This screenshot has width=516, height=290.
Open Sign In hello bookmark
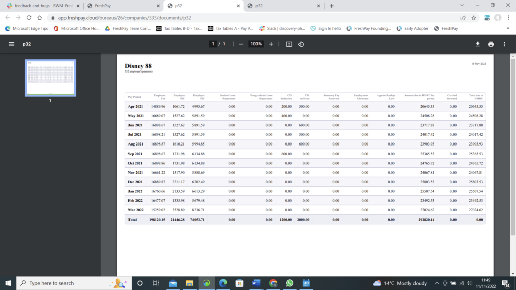[x=326, y=28]
